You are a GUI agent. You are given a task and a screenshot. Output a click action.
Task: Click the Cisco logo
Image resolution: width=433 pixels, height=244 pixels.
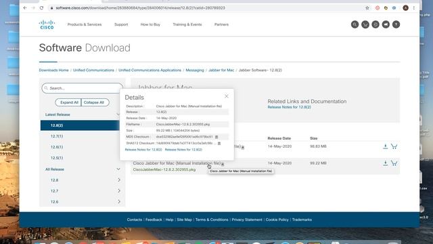[x=47, y=24]
